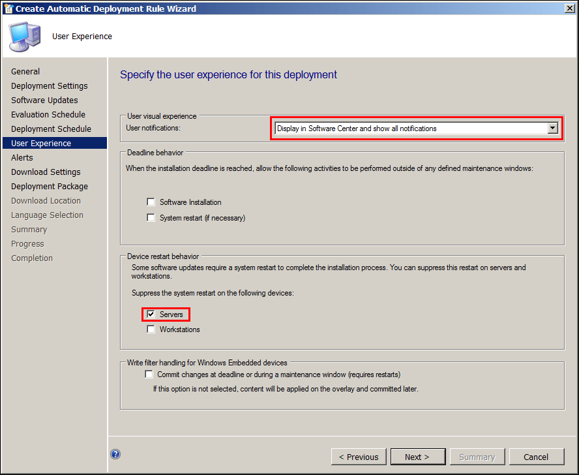The height and width of the screenshot is (475, 579).
Task: Click the blue help question mark icon
Action: 115,454
